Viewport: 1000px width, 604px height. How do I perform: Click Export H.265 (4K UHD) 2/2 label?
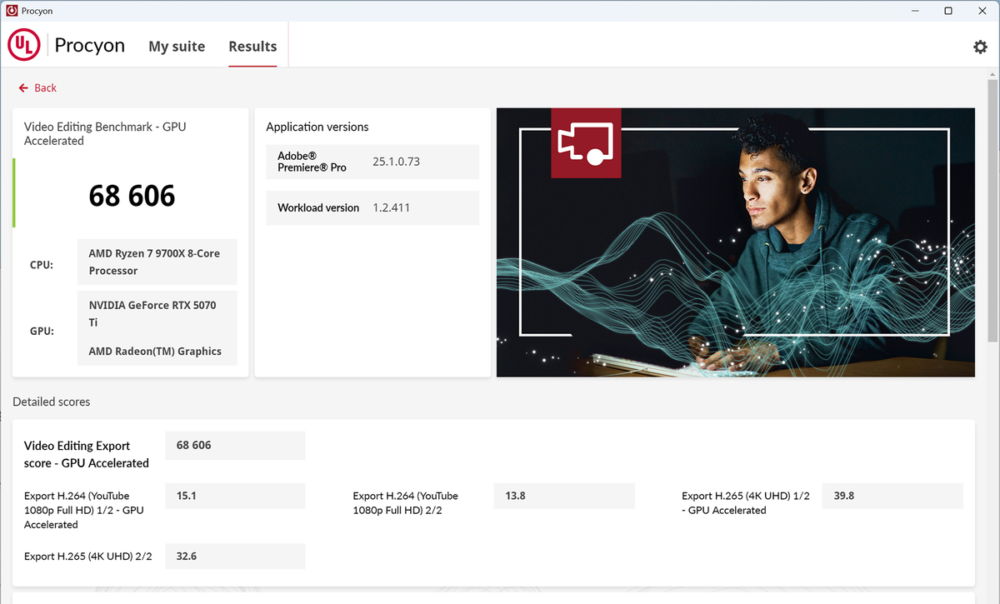(x=88, y=556)
